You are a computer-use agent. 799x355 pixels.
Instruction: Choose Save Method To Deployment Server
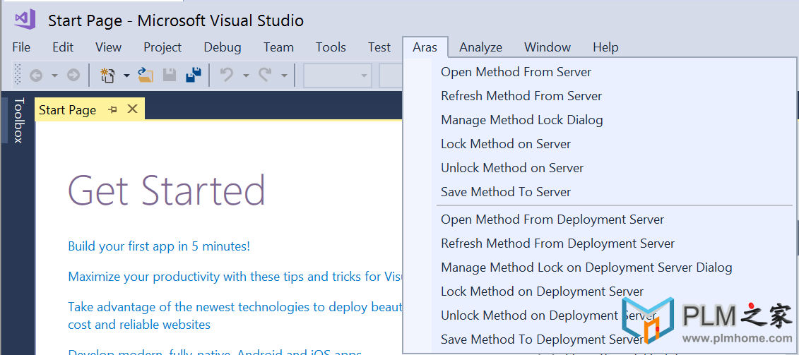pyautogui.click(x=542, y=339)
